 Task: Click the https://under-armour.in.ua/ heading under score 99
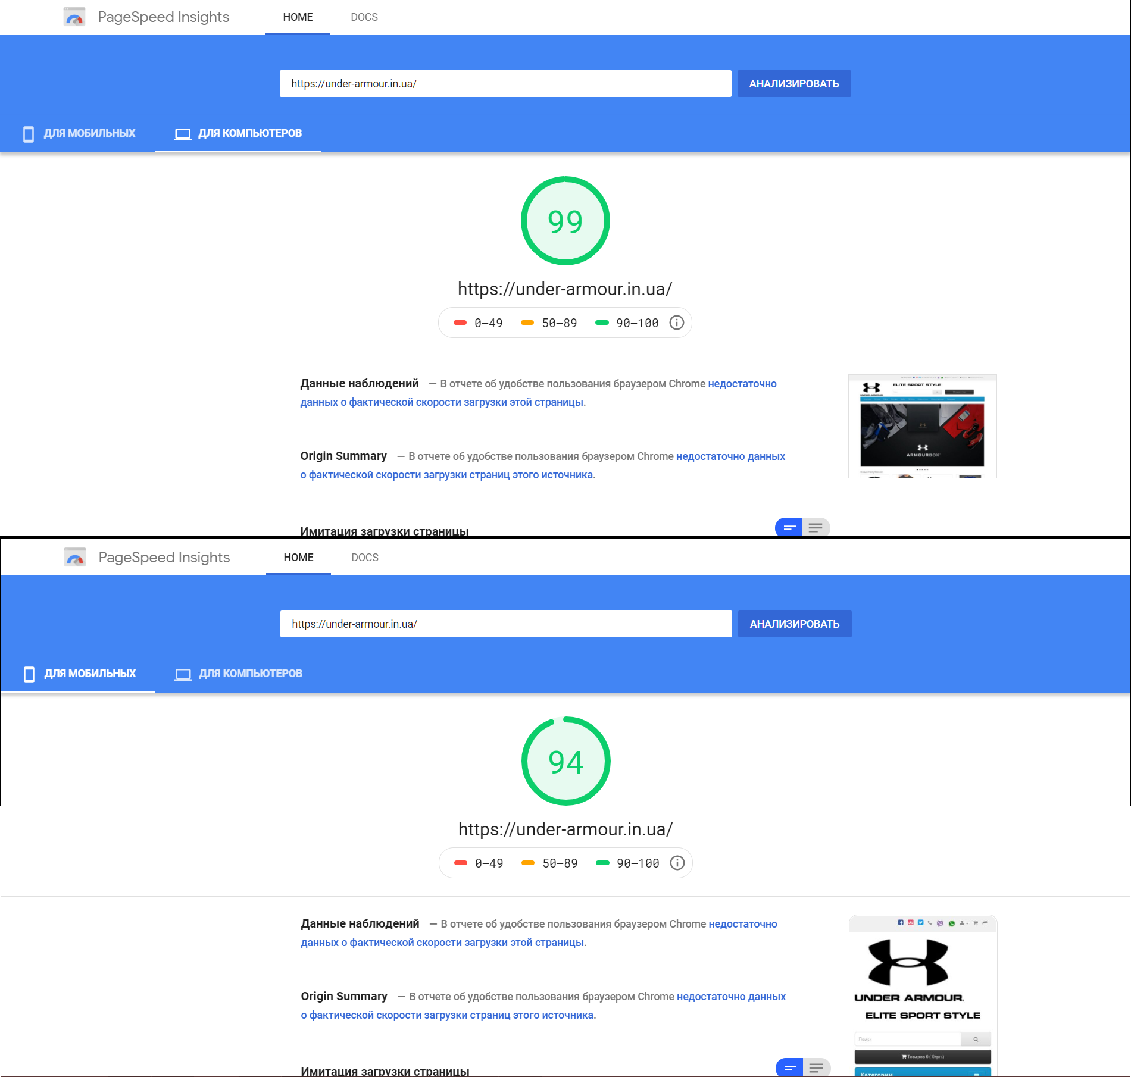(565, 289)
